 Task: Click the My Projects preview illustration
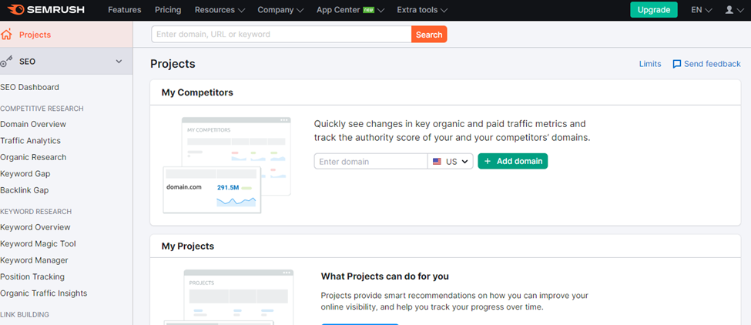(229, 297)
